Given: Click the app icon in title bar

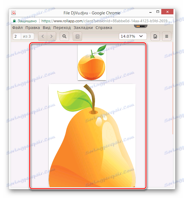Looking at the screenshot, I should click(14, 13).
